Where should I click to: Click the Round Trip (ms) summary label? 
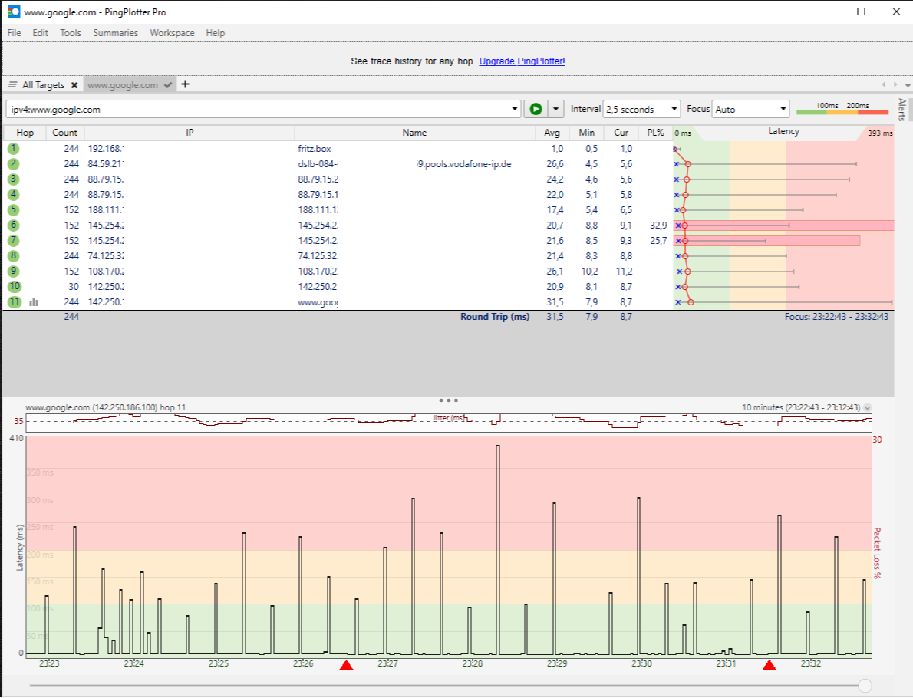coord(495,317)
